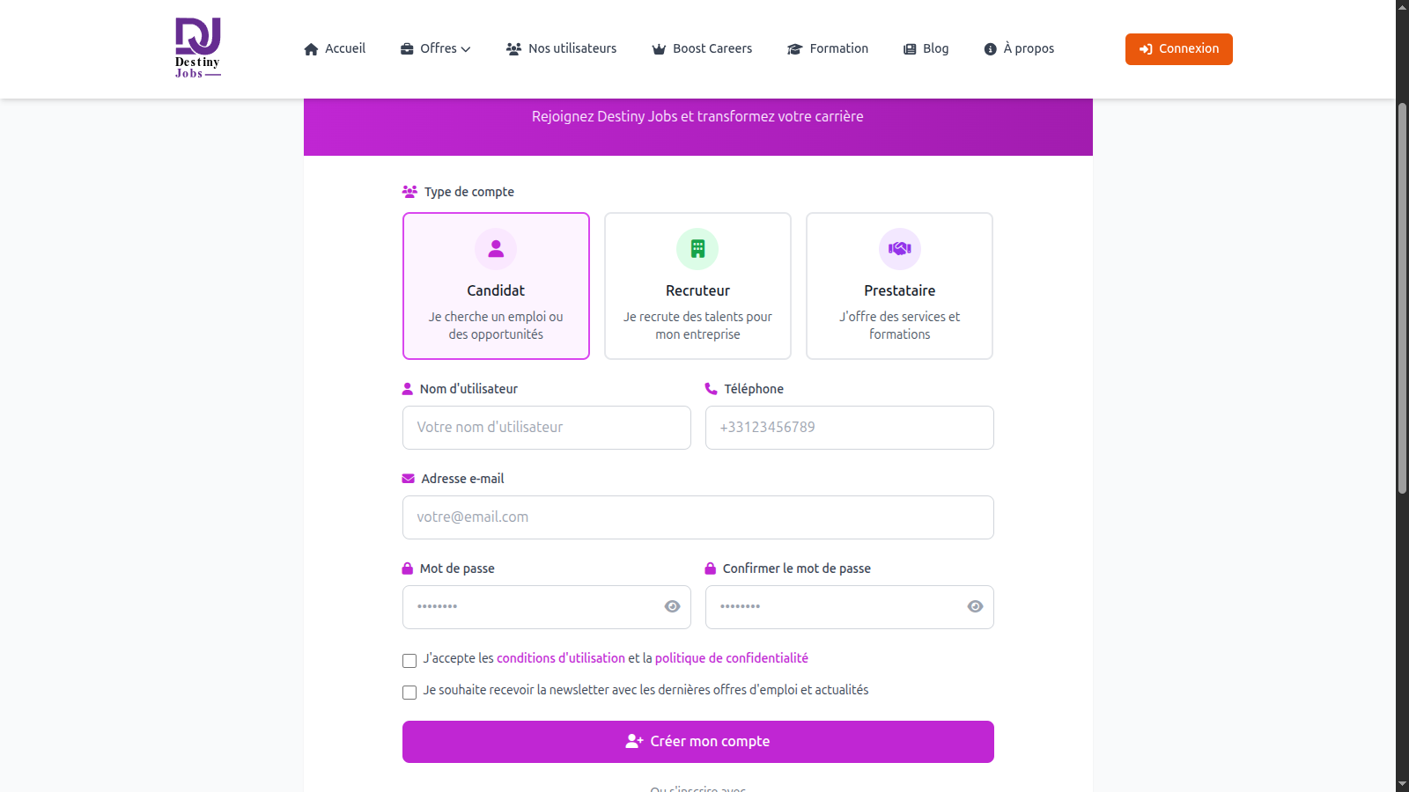This screenshot has height=792, width=1409.
Task: Click the crown icon for Boost Careers
Action: pos(659,49)
